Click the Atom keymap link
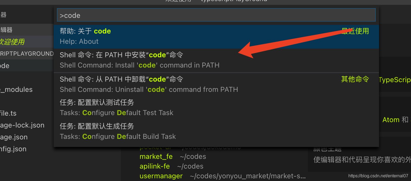 tap(391, 120)
